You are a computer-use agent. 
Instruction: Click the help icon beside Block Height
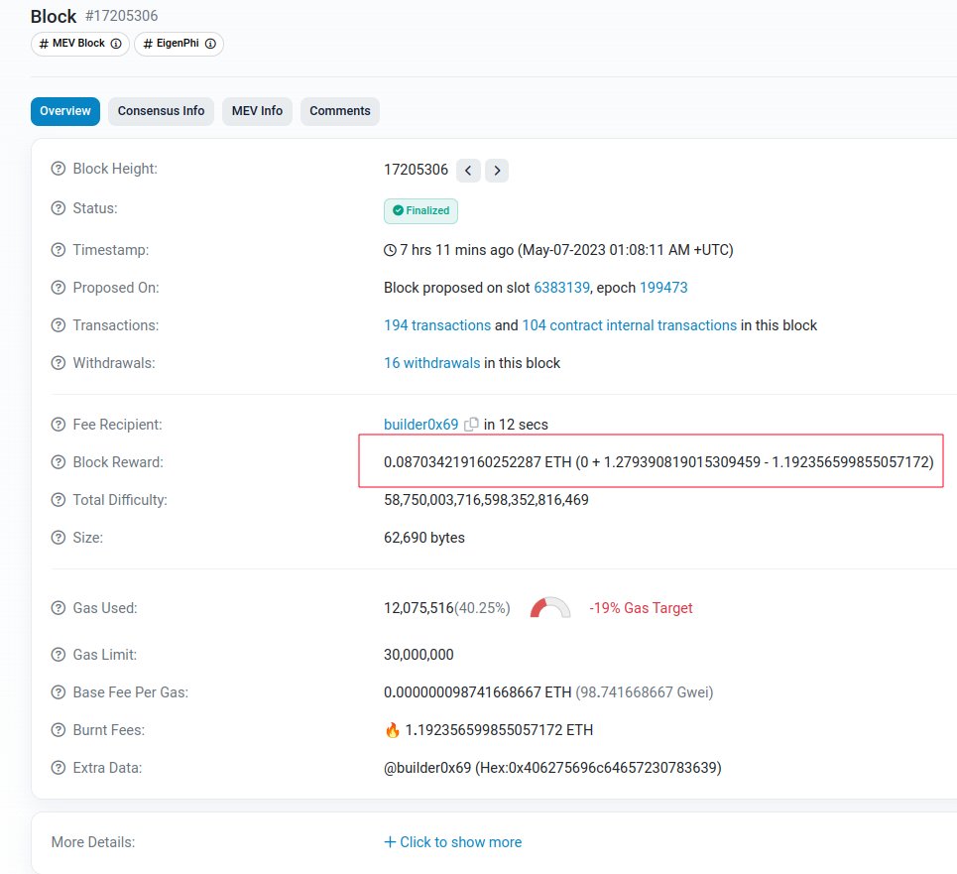point(58,169)
